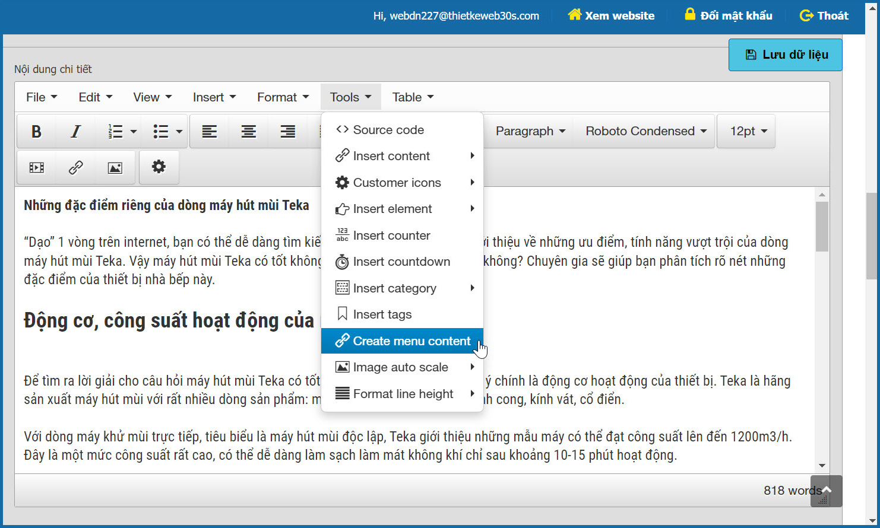
Task: Align text left in the editor
Action: click(209, 131)
